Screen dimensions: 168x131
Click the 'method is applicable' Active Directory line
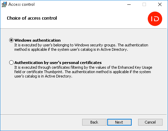pos(71,49)
